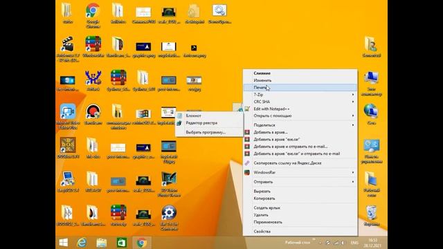This screenshot has height=249, width=443.
Task: Expand the Открыть с помощью submenu
Action: click(x=300, y=116)
